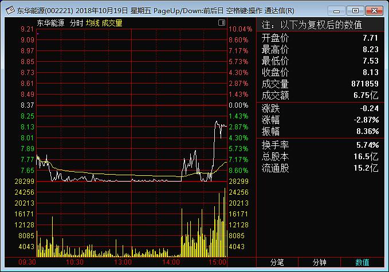Click the 最高价 value 8.23
Viewport: 389px width, 272px height.
(371, 49)
